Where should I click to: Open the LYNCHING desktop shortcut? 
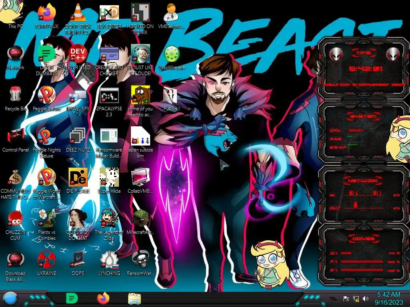109,264
